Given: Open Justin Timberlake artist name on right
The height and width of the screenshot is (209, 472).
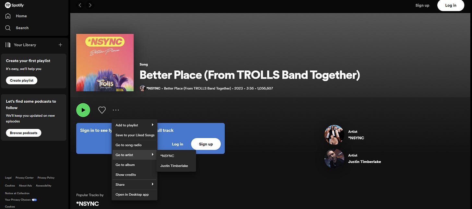Looking at the screenshot, I should point(364,161).
